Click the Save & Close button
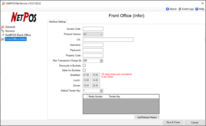The image size is (206, 126). point(173,123)
